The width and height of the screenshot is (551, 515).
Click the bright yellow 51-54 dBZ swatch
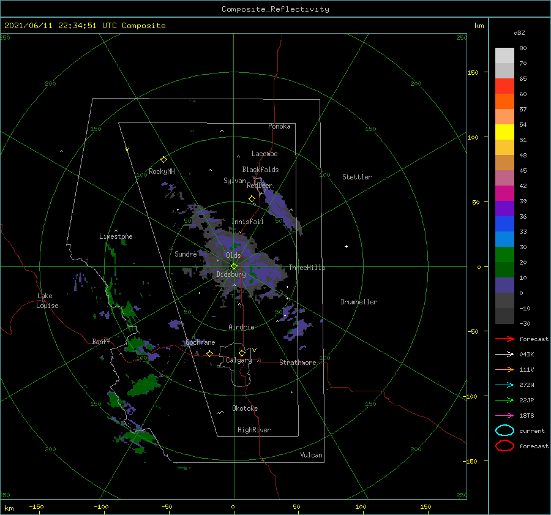(504, 132)
